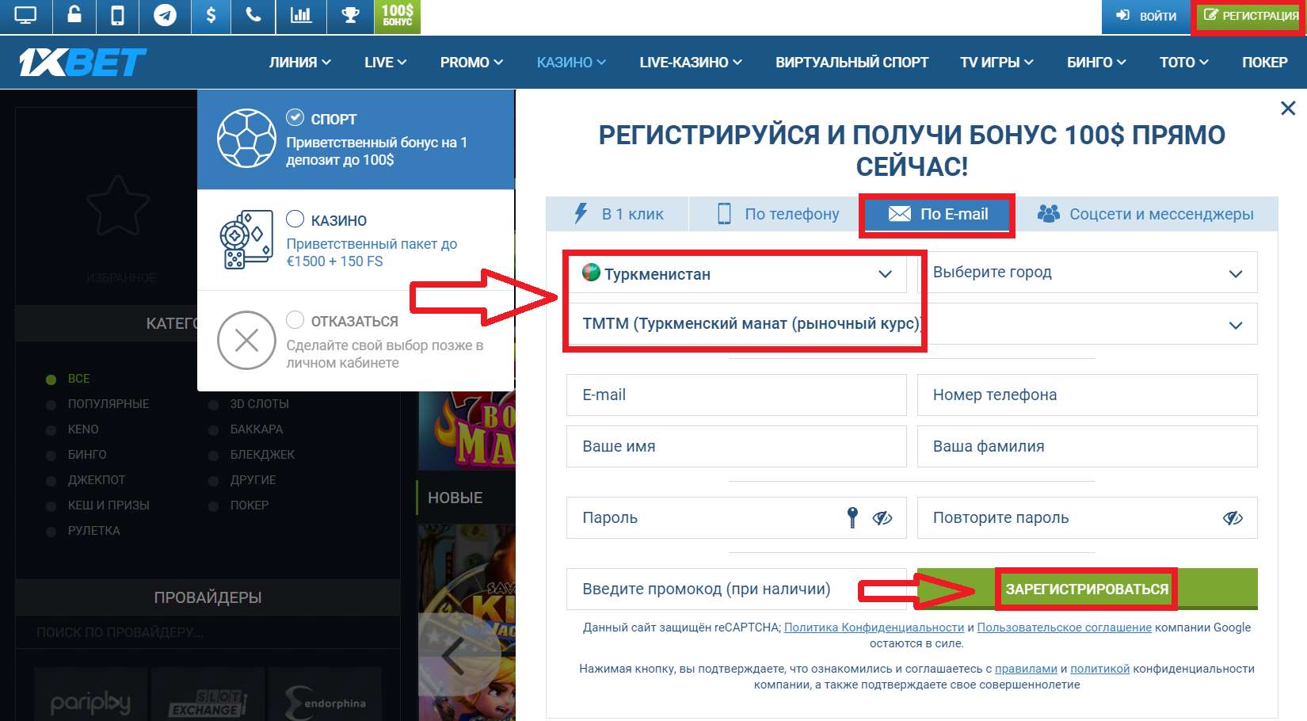Click the 1XBET logo

pos(82,62)
